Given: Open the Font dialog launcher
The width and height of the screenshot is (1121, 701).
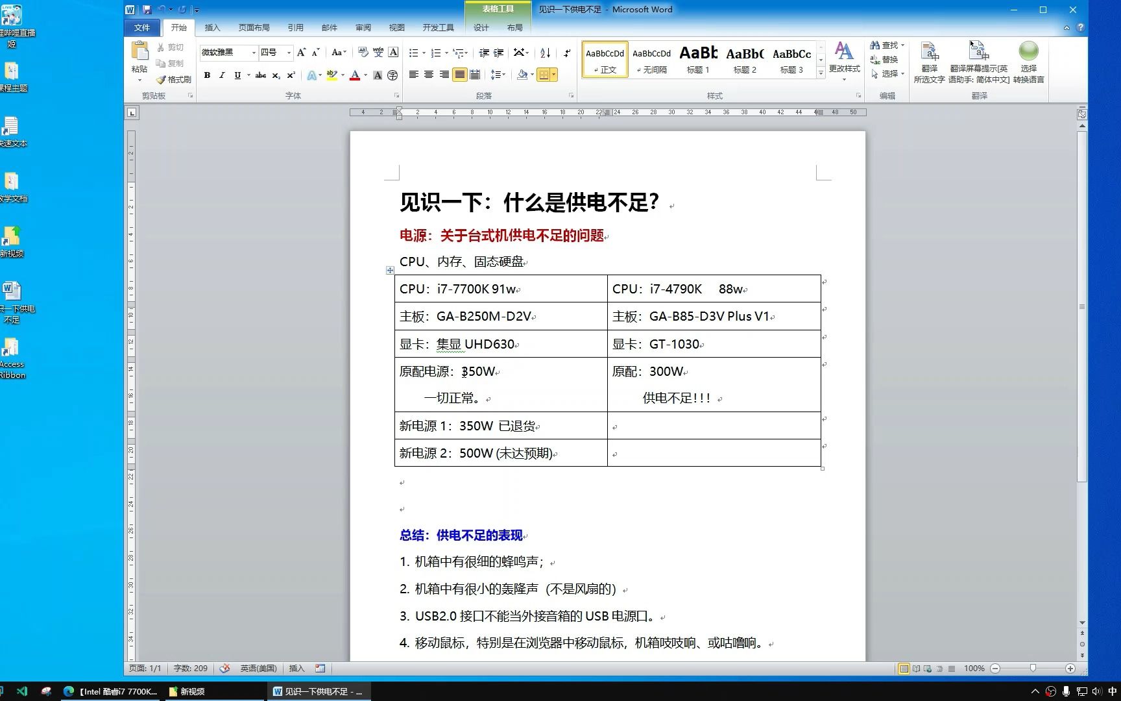Looking at the screenshot, I should 396,96.
